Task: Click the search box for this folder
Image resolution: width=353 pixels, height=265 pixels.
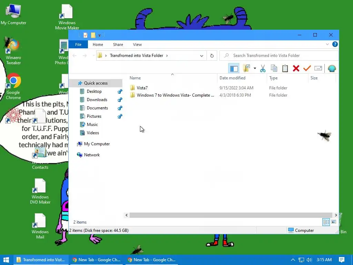Action: click(x=279, y=56)
